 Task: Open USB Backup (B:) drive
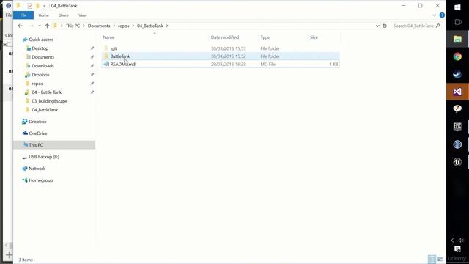tap(44, 157)
